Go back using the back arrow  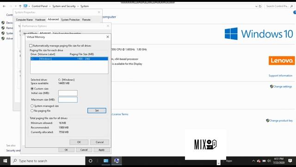[4, 6]
